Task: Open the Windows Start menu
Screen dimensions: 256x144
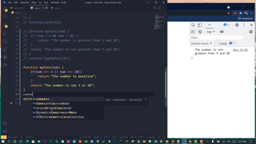Action: point(3,141)
